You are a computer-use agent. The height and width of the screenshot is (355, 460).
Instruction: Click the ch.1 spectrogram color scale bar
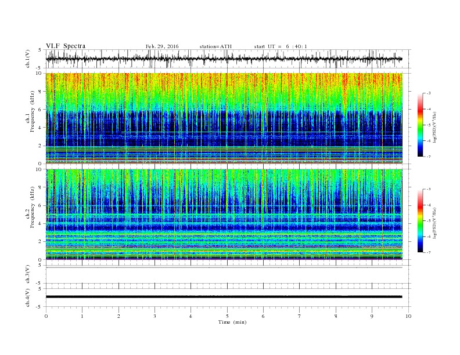tap(421, 125)
